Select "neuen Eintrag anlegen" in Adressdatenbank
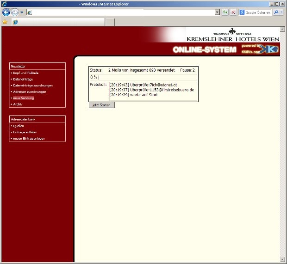 click(x=29, y=139)
